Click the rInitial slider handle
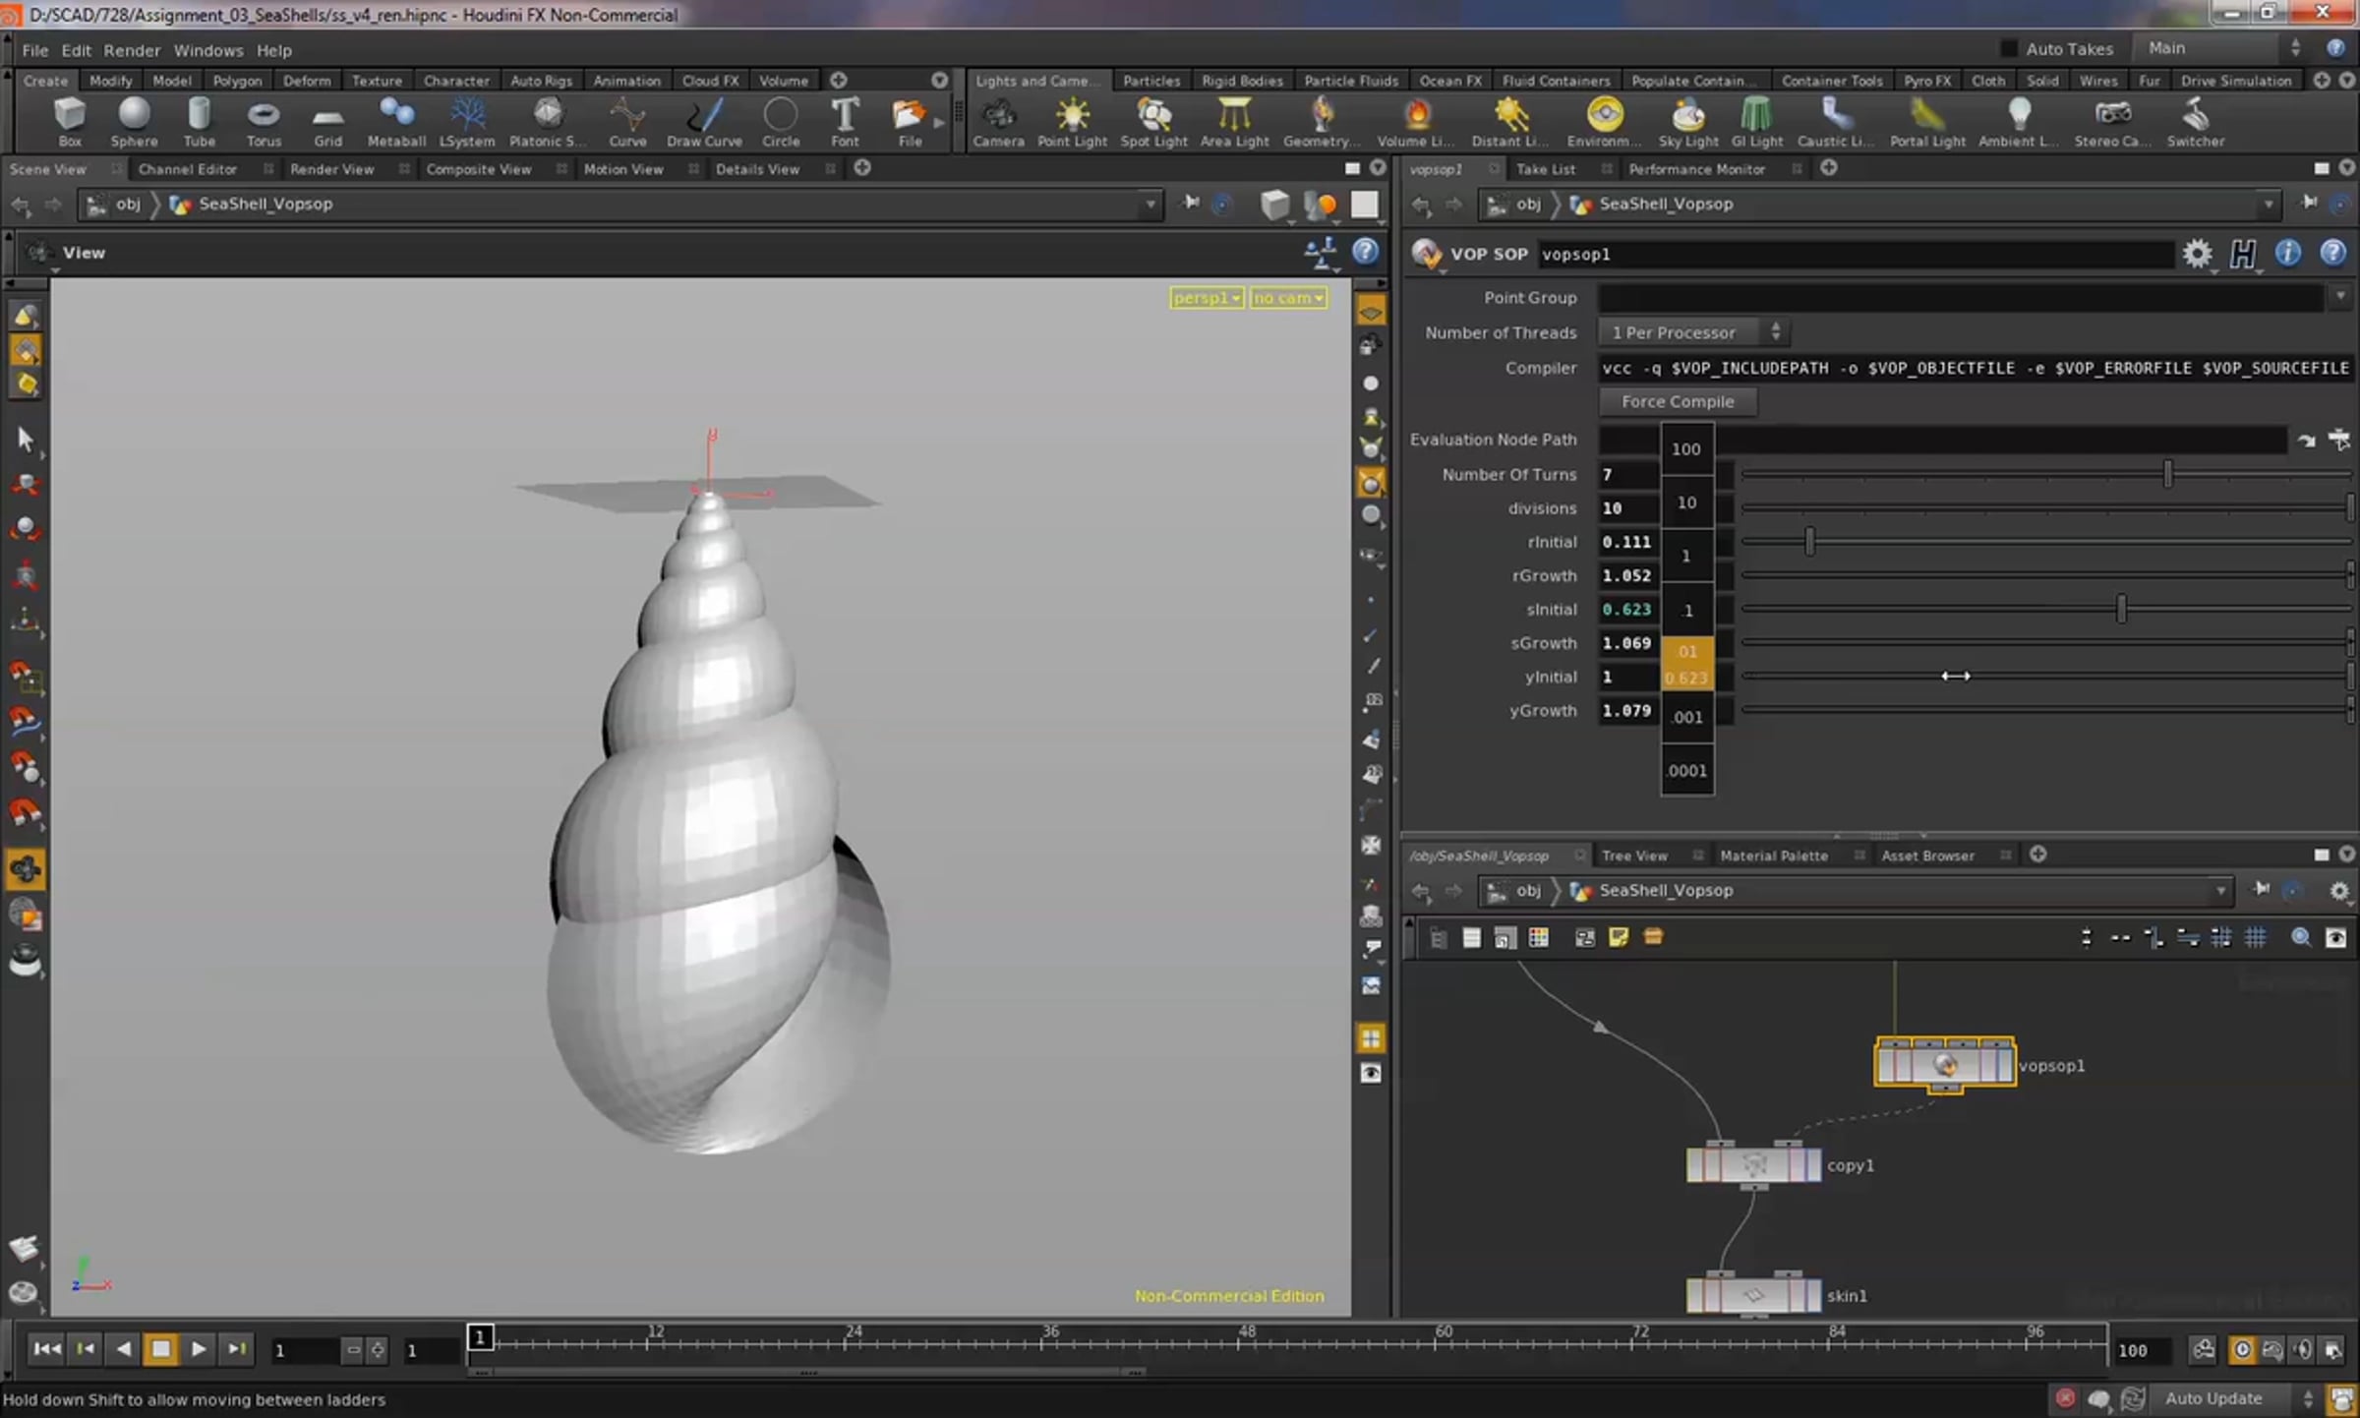The width and height of the screenshot is (2360, 1418). point(1809,541)
